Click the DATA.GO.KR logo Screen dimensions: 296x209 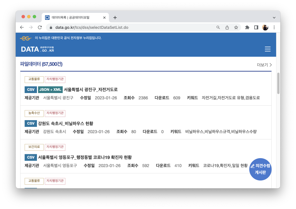(37, 49)
